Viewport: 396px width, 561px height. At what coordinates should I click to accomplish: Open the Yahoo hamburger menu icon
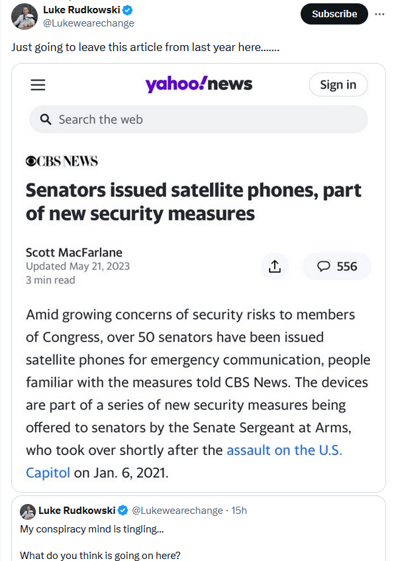(38, 85)
